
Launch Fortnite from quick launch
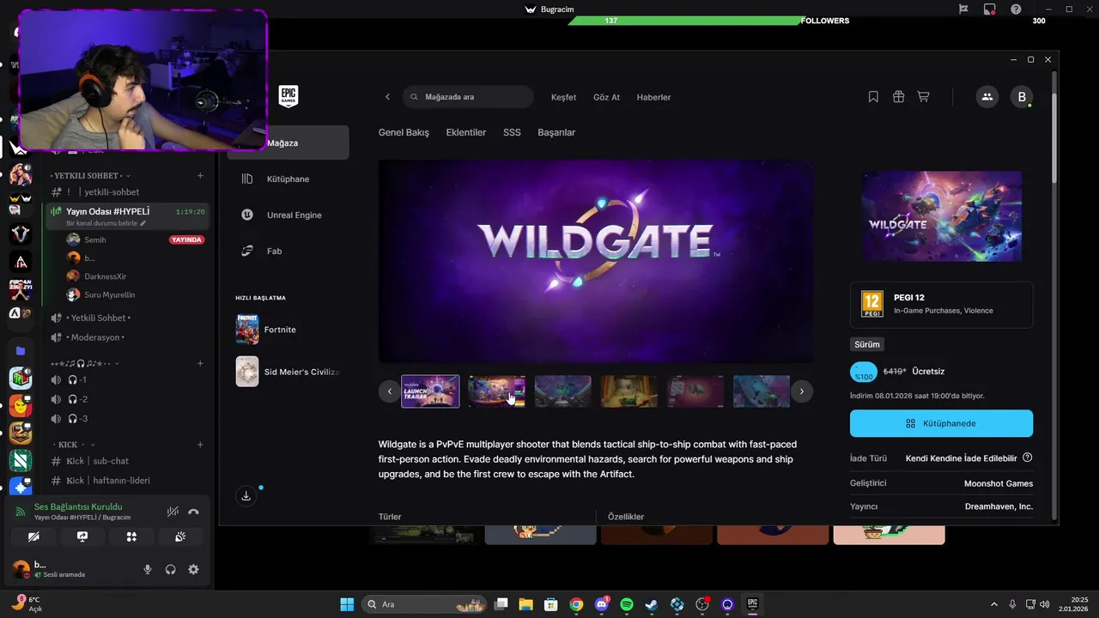coord(288,330)
